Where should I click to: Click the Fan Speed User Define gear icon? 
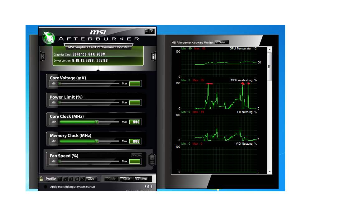click(x=152, y=159)
